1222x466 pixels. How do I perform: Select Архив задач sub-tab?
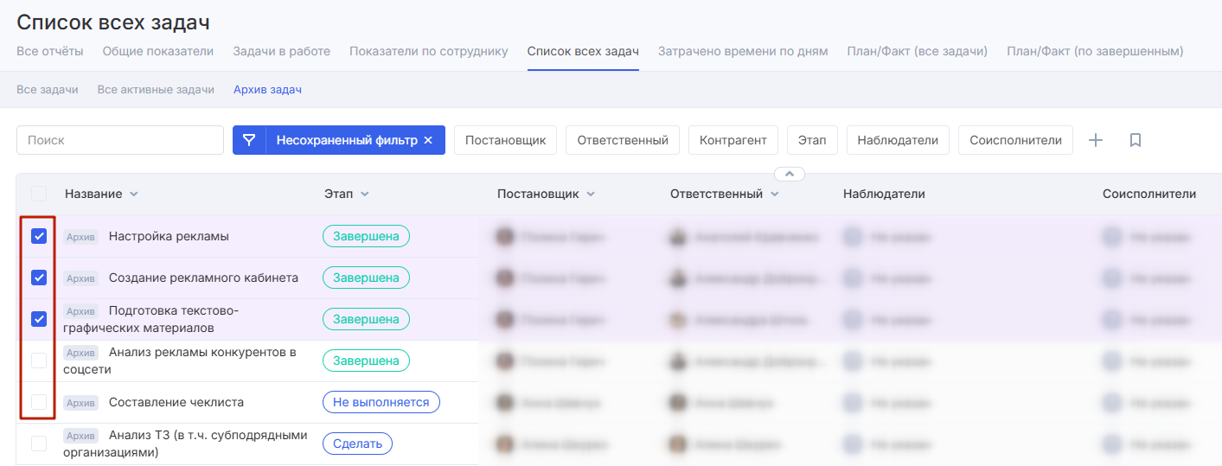click(267, 90)
